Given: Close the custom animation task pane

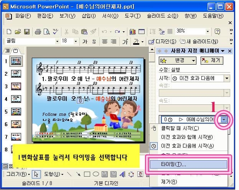Looking at the screenshot, I should (230, 51).
